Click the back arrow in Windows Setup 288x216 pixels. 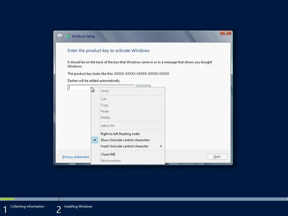click(x=60, y=37)
